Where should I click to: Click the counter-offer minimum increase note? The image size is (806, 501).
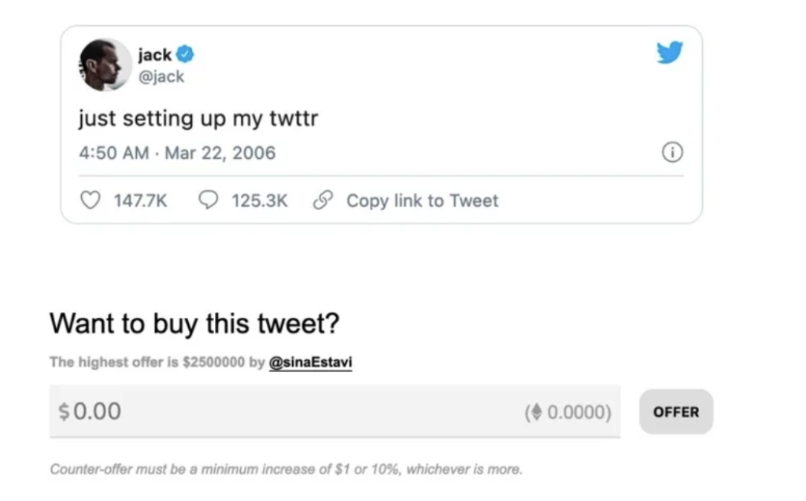pos(285,470)
